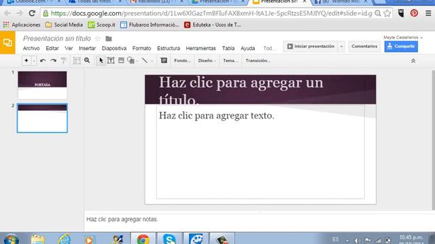This screenshot has height=244, width=435.
Task: Open the Scoop.it bookmark
Action: tap(101, 25)
